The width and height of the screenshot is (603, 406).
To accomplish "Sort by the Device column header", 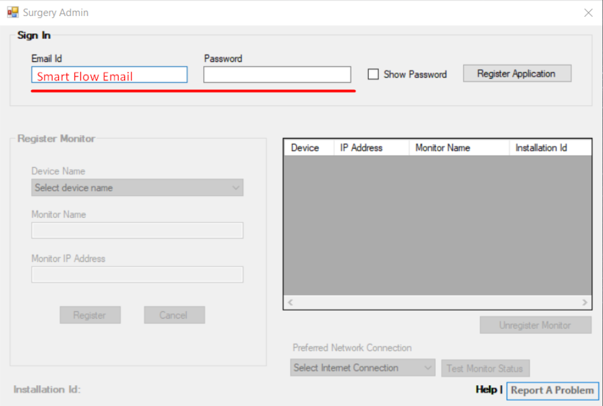I will 309,148.
